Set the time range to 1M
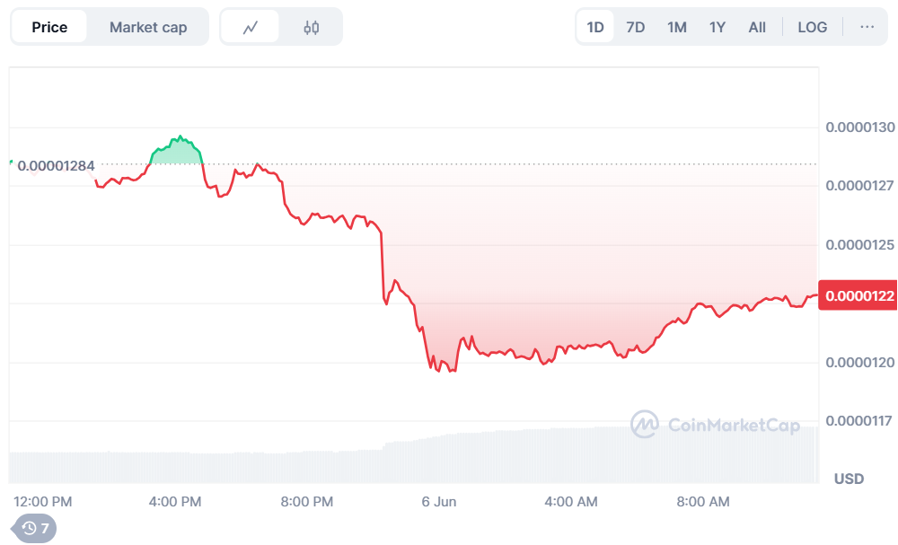The width and height of the screenshot is (898, 545). 676,27
